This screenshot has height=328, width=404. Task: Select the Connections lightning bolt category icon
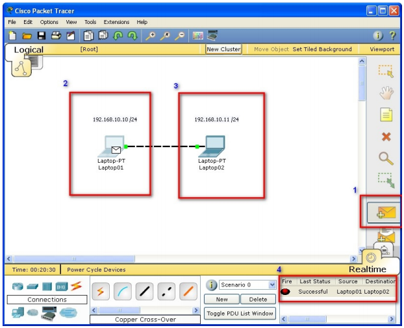[76, 286]
